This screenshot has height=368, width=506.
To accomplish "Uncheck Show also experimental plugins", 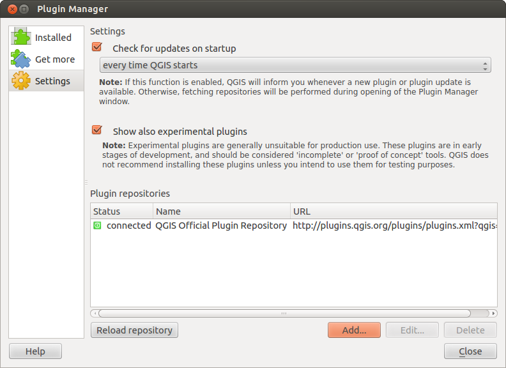I will 97,130.
